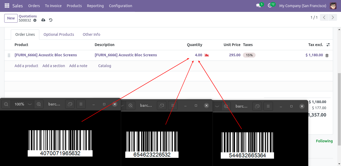Open the Orders menu

click(34, 6)
